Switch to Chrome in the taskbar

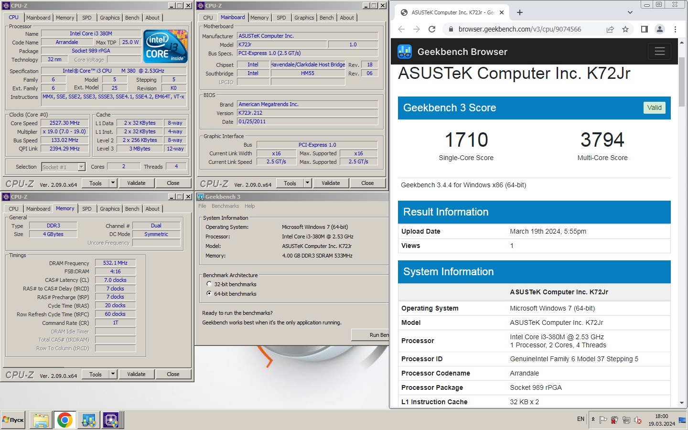point(64,420)
